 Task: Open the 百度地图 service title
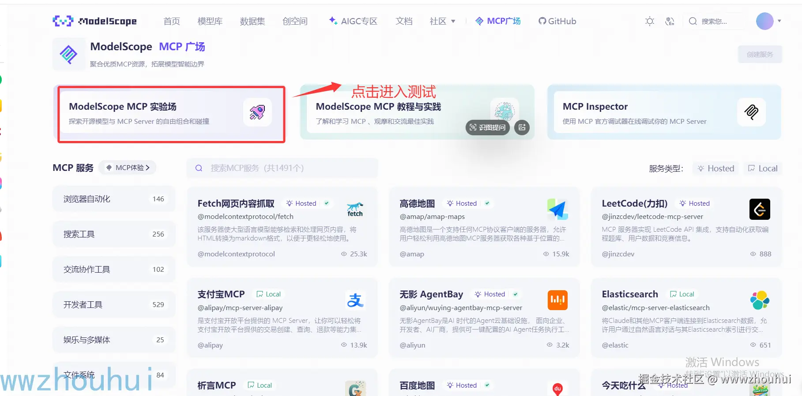coord(417,385)
